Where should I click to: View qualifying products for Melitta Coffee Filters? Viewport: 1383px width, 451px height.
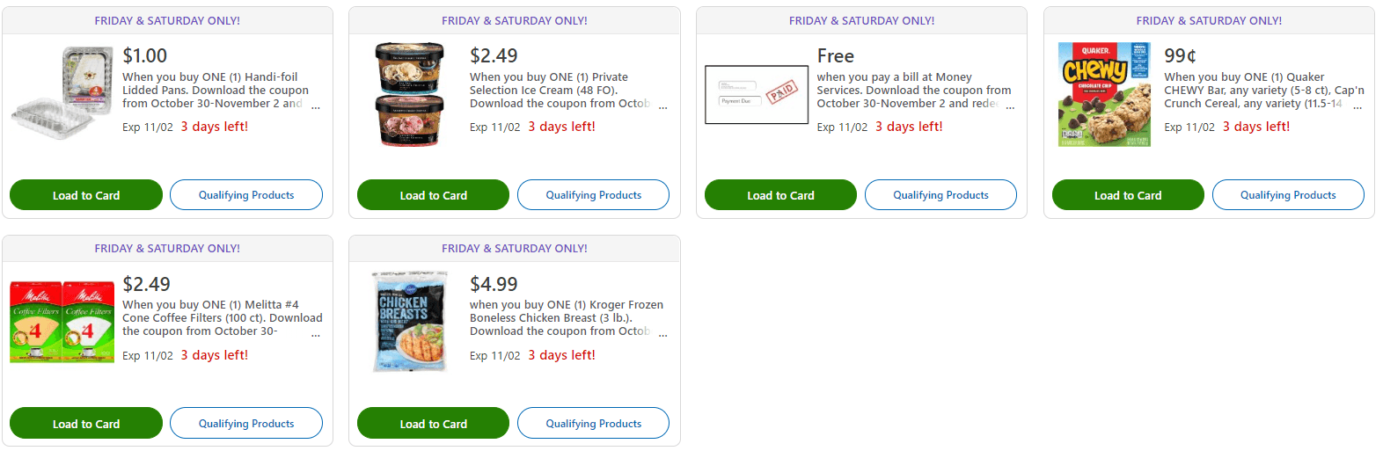(x=246, y=424)
